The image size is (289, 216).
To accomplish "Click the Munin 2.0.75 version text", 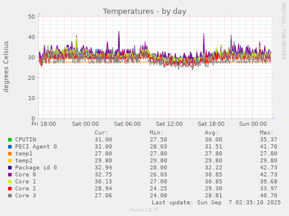I will tap(144, 210).
